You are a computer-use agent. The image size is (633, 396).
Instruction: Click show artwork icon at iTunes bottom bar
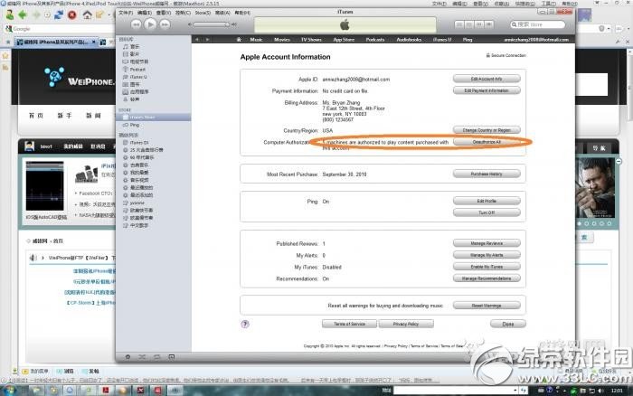(172, 357)
